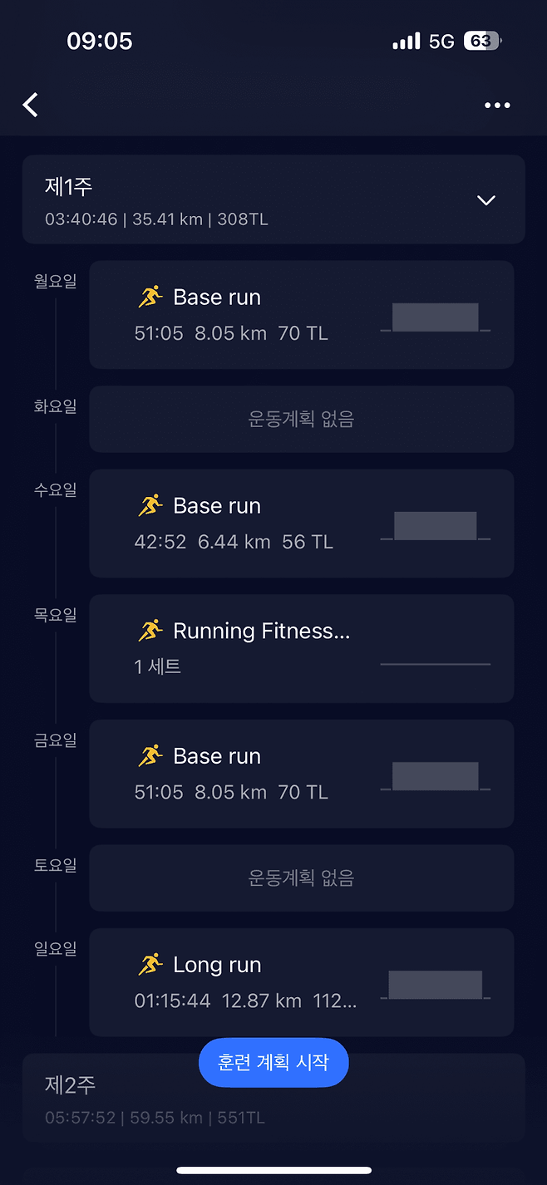Tap the battery status indicator
Image resolution: width=547 pixels, height=1185 pixels.
[x=482, y=41]
